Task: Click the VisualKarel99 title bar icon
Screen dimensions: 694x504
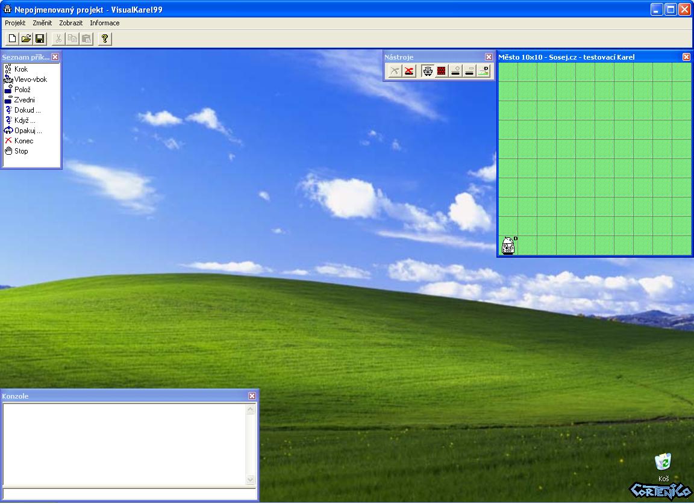Action: pyautogui.click(x=7, y=9)
